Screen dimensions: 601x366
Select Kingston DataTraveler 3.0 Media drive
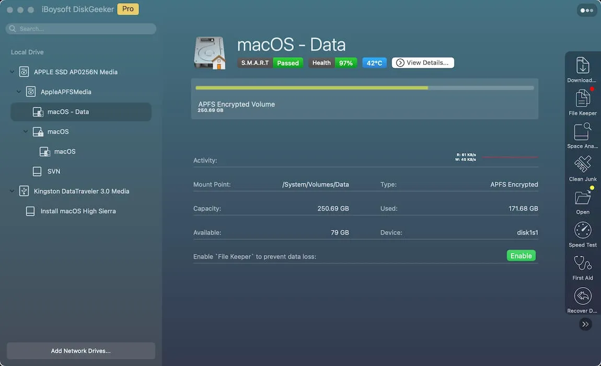point(81,191)
